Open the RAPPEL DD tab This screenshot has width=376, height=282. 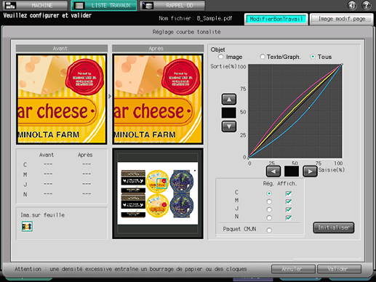[172, 5]
